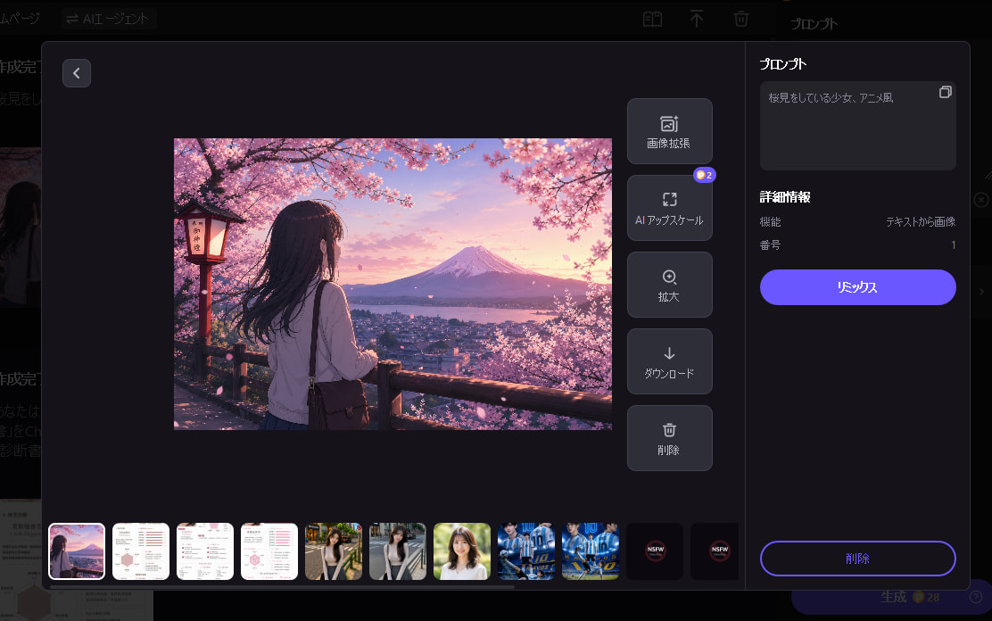This screenshot has height=621, width=992.
Task: Copy the prompt text with copy icon
Action: click(x=946, y=93)
